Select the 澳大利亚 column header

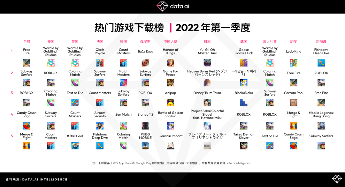pyautogui.click(x=269, y=41)
